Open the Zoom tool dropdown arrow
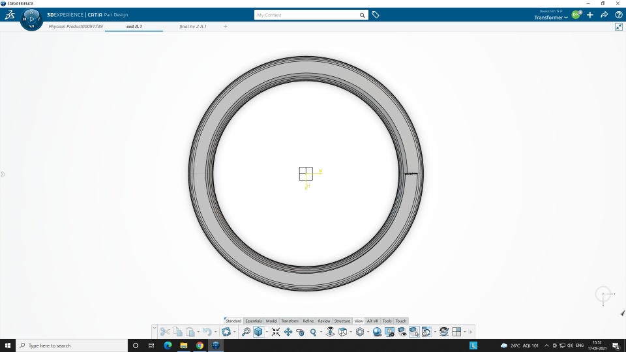The height and width of the screenshot is (352, 626). (x=321, y=332)
